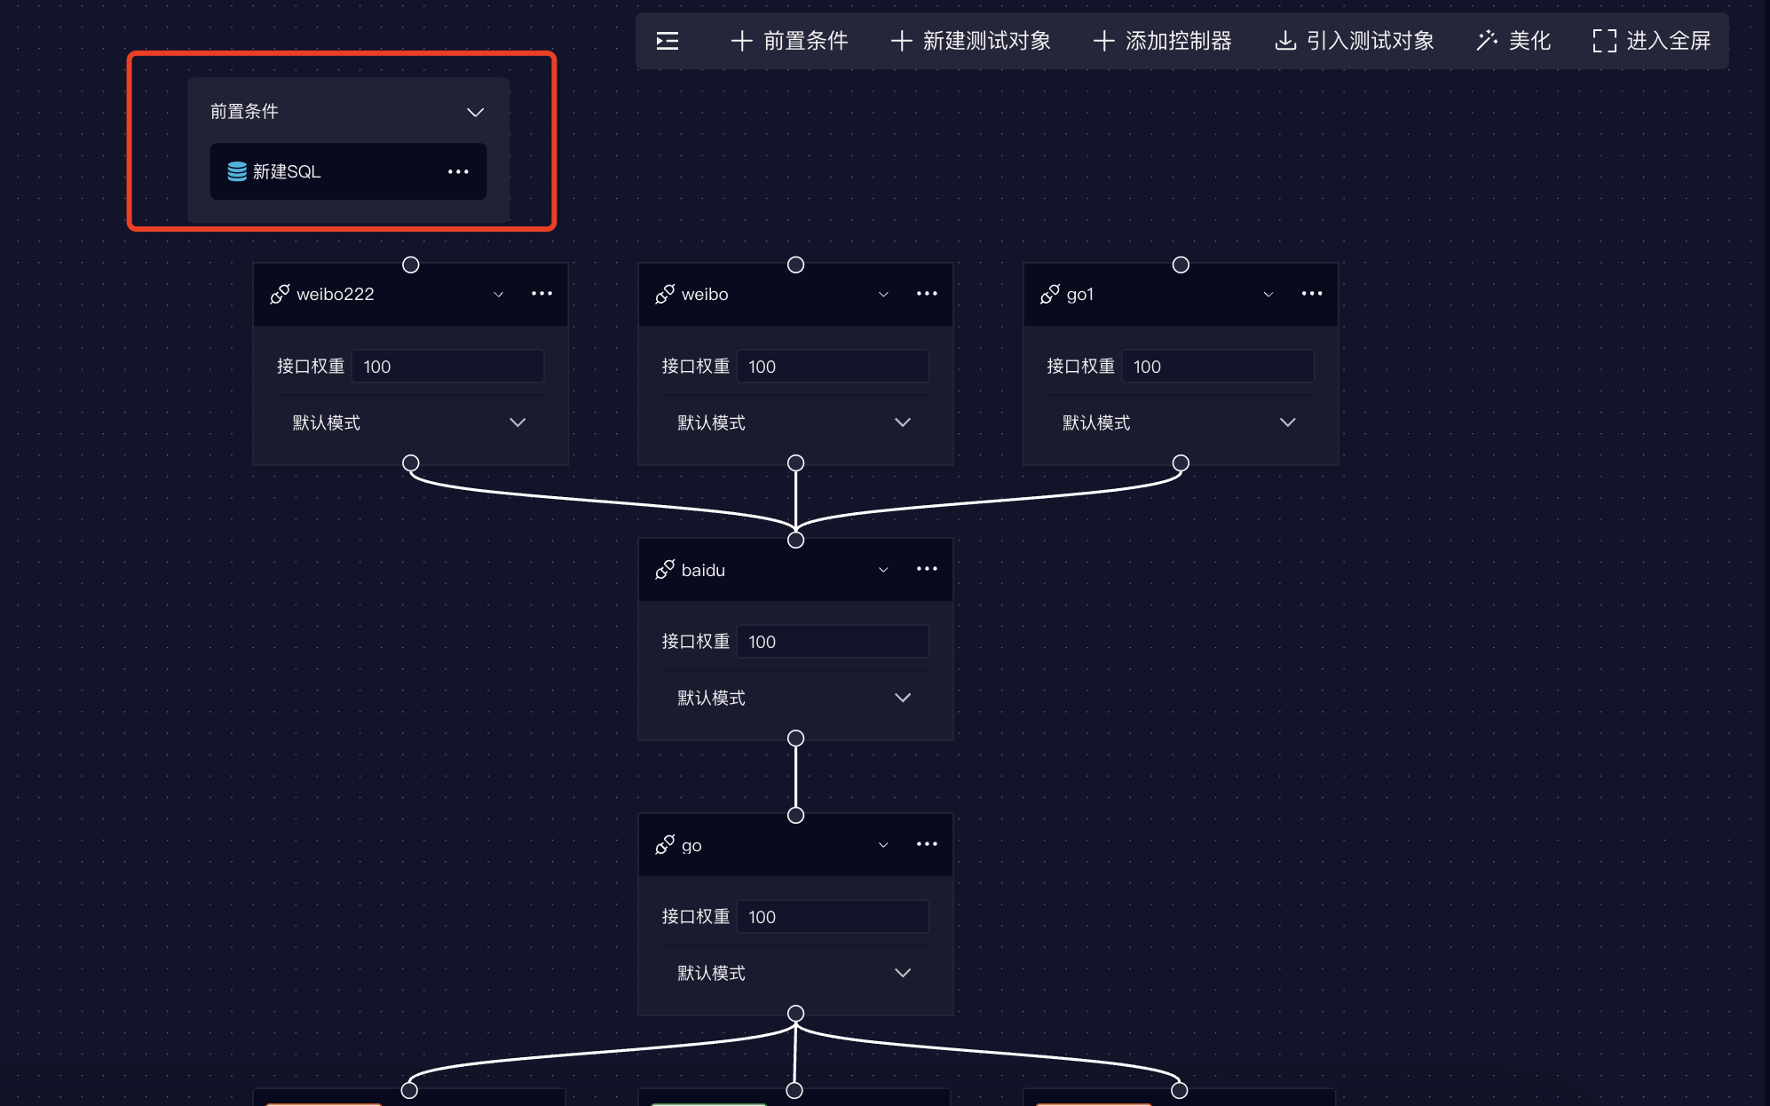Click 接口权重 input of go1 node
Viewport: 1770px width, 1106px height.
[x=1218, y=367]
